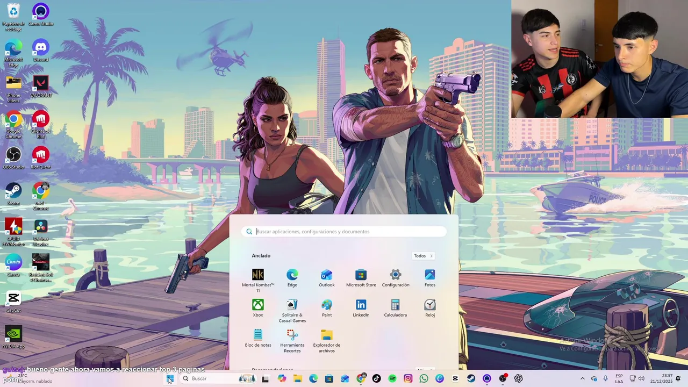
Task: Open CapCut from the taskbar
Action: pos(455,379)
